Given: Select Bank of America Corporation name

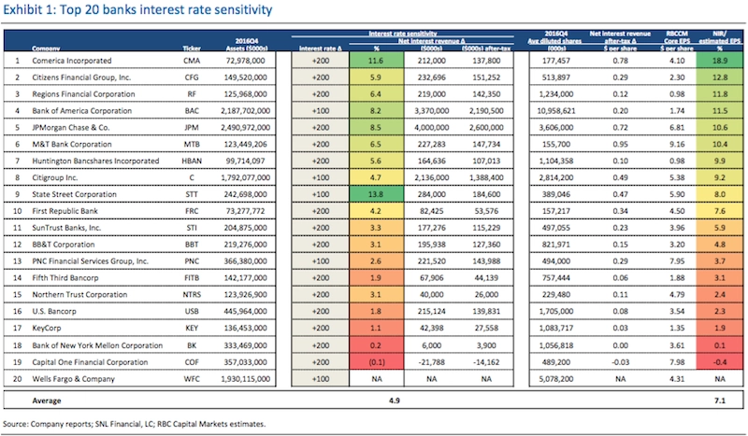Looking at the screenshot, I should (x=81, y=110).
